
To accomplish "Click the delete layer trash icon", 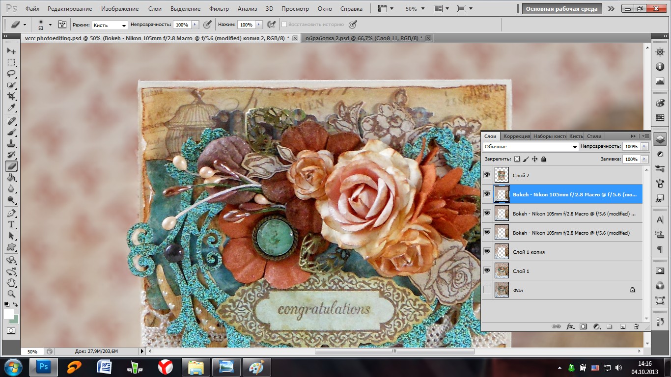I will coord(636,326).
